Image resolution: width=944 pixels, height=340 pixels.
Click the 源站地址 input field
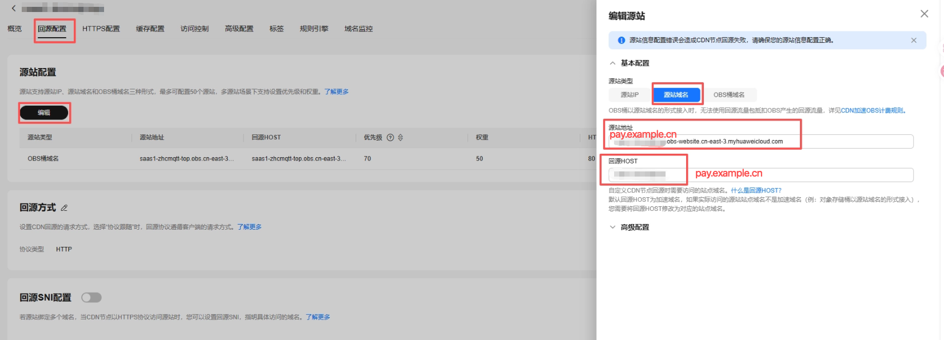(x=761, y=141)
